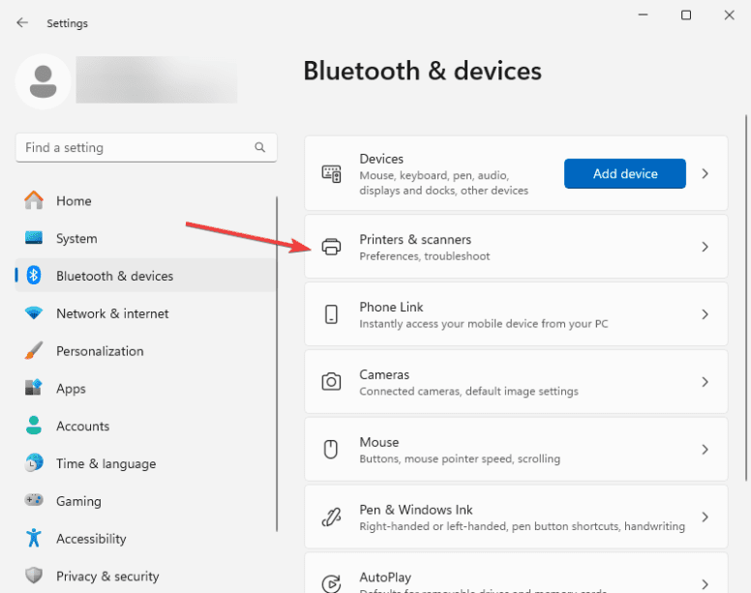Expand Cameras row chevron

coord(706,382)
